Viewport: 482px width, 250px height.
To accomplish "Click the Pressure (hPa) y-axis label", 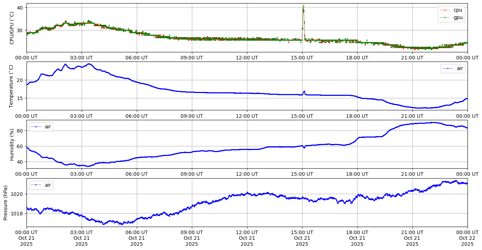I will pos(6,203).
